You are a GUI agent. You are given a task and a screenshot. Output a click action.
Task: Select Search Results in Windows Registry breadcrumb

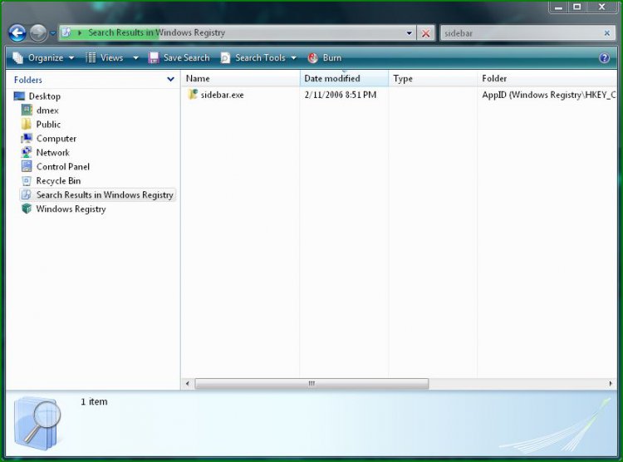(x=156, y=32)
